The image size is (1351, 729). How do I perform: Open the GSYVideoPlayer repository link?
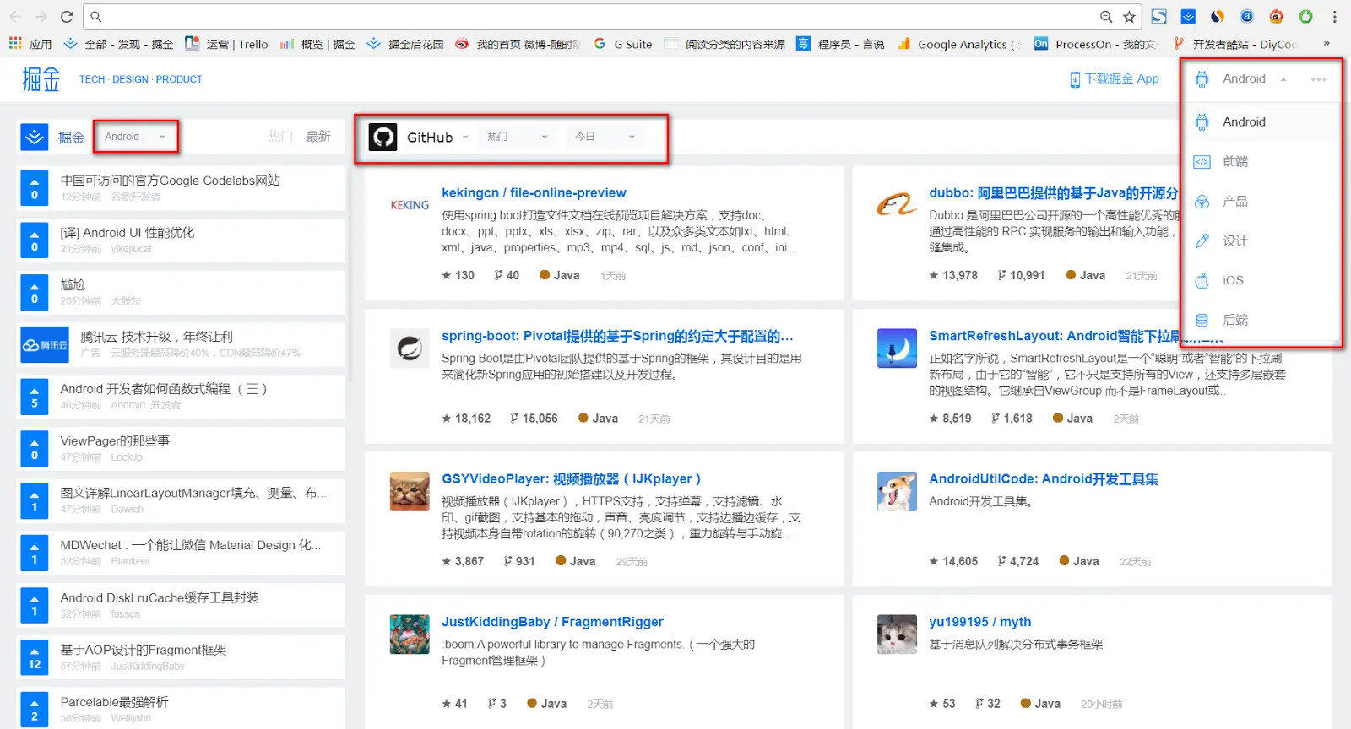[x=571, y=479]
